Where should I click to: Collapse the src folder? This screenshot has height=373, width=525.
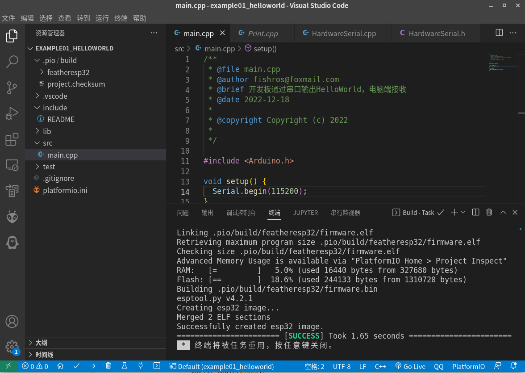[x=47, y=143]
